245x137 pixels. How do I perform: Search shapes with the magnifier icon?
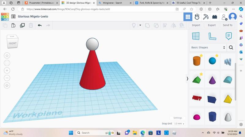pyautogui.click(x=231, y=47)
